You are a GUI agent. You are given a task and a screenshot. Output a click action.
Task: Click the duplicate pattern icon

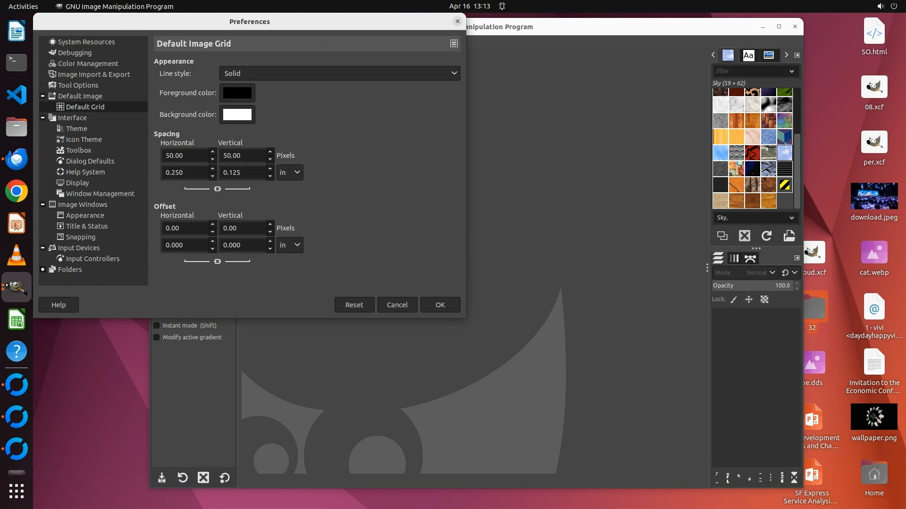click(x=722, y=236)
